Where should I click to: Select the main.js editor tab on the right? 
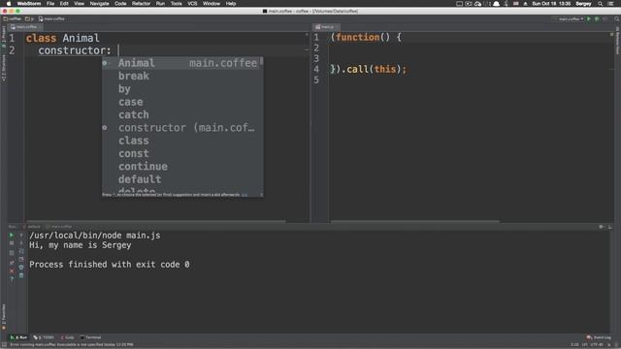point(326,27)
